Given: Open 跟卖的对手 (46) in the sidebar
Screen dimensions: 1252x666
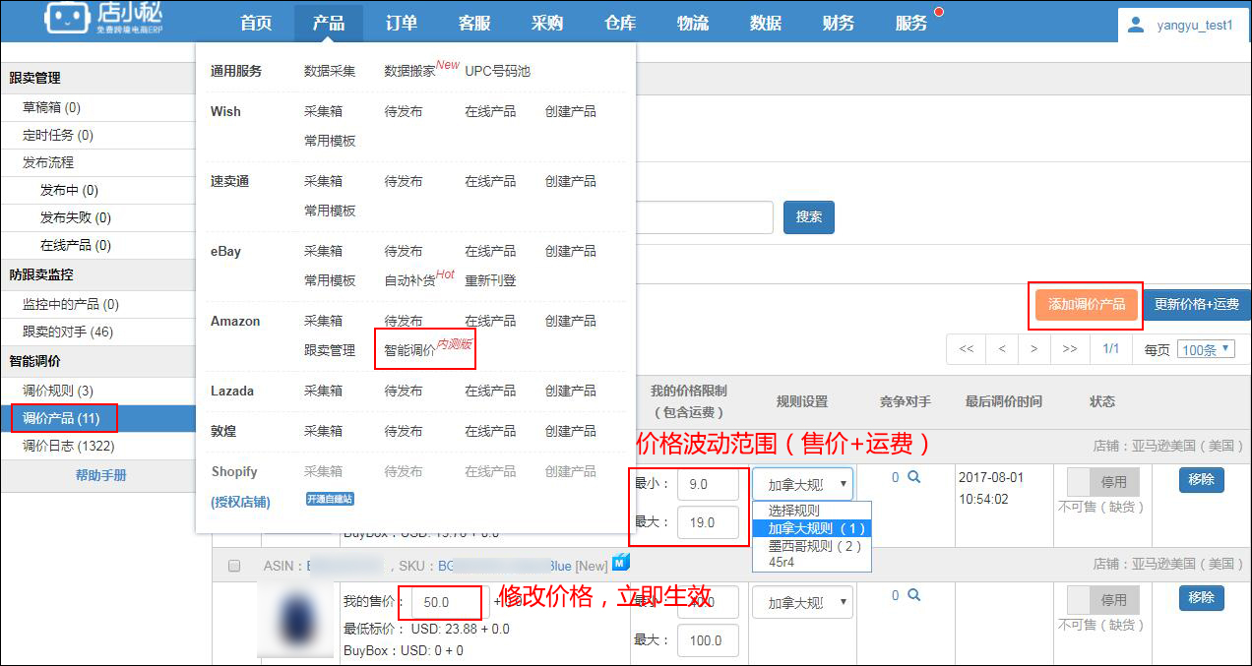Looking at the screenshot, I should [68, 332].
